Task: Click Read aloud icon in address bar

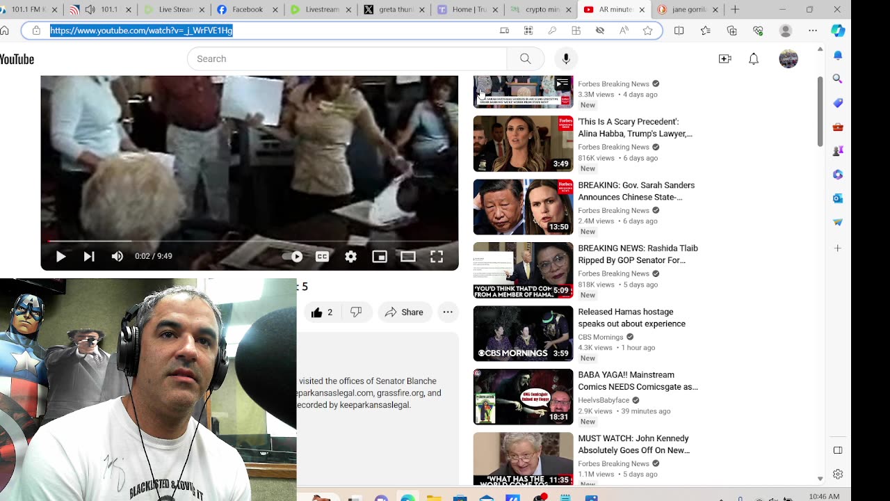Action: tap(624, 31)
